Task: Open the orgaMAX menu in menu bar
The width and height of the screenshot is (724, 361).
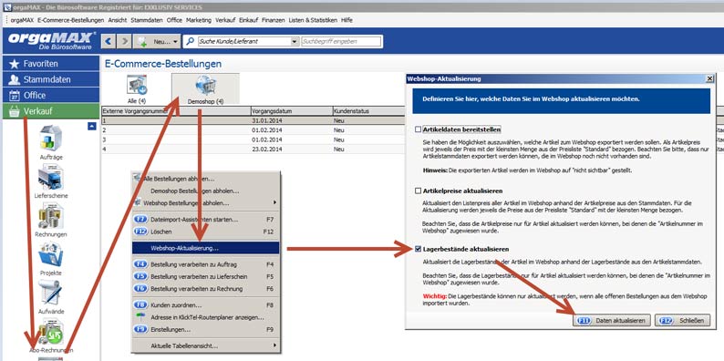Action: coord(23,20)
